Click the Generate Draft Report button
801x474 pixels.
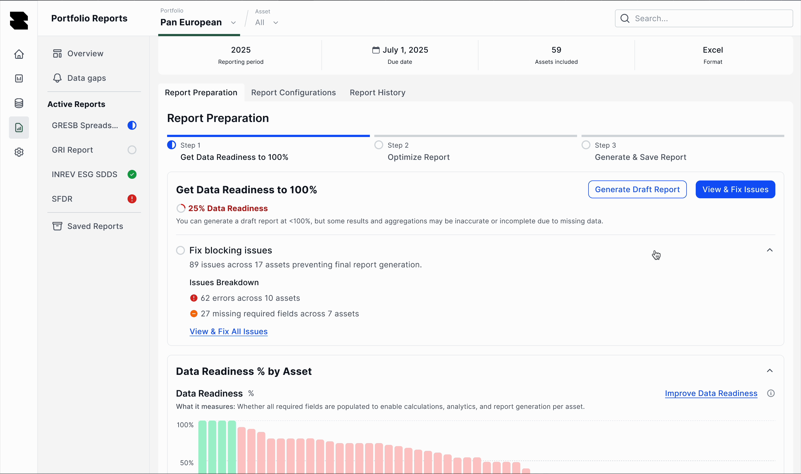point(637,189)
